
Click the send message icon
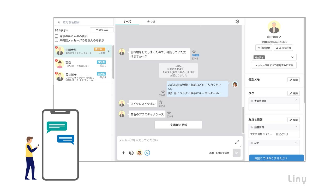pyautogui.click(x=236, y=152)
